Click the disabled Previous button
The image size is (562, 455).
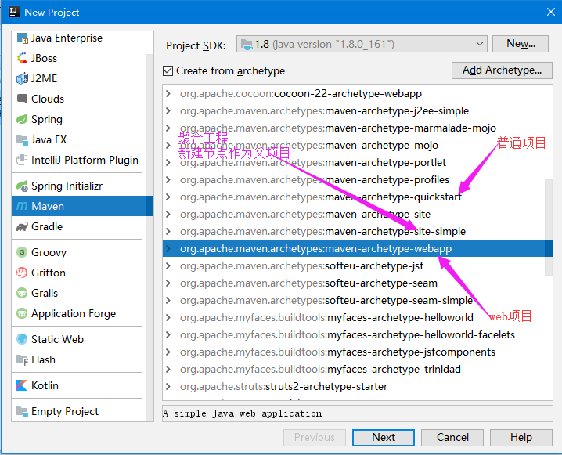tap(315, 438)
